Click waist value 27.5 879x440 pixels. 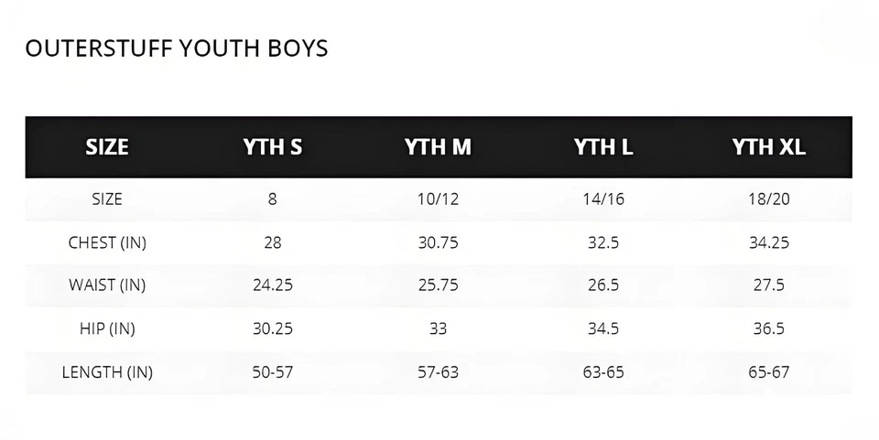click(768, 284)
